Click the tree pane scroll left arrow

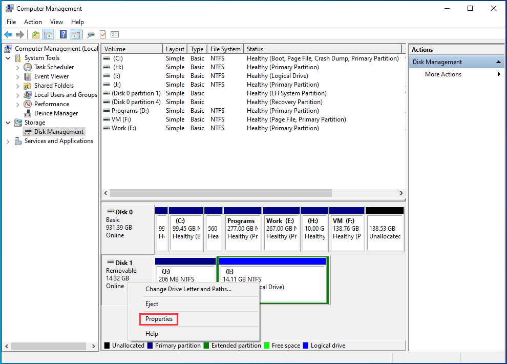(x=7, y=346)
